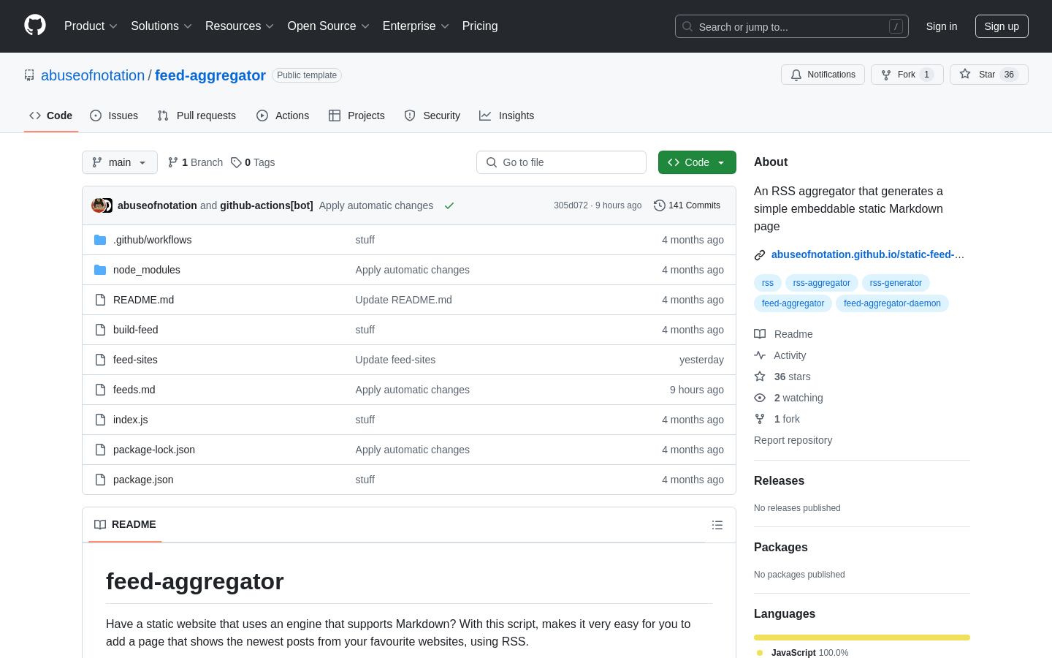Click the .github/workflows folder icon
This screenshot has height=658, width=1052.
point(100,240)
